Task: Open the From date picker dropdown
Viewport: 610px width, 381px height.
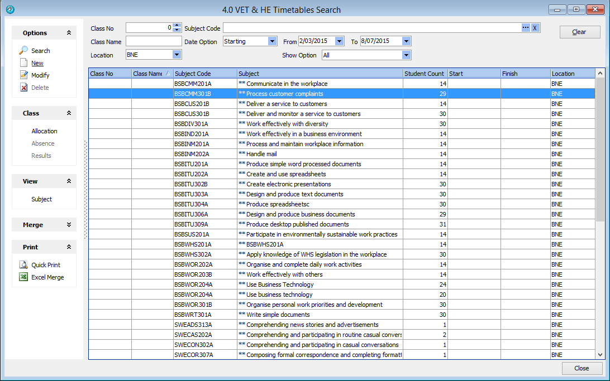Action: 339,41
